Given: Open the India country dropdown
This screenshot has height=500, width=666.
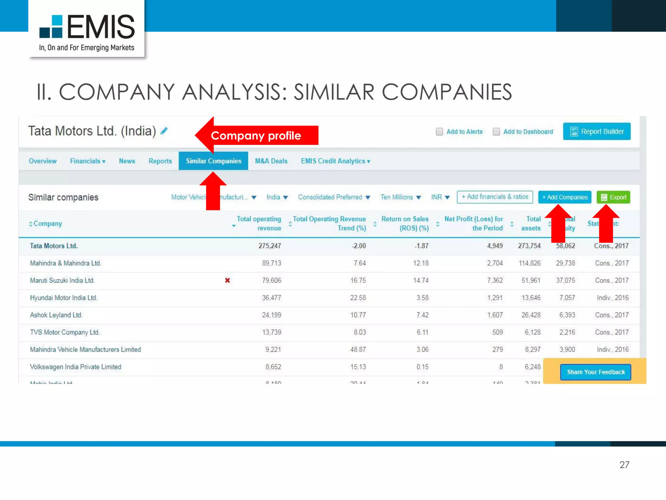Looking at the screenshot, I should point(277,197).
